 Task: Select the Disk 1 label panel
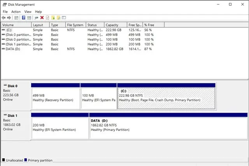[x=16, y=126]
